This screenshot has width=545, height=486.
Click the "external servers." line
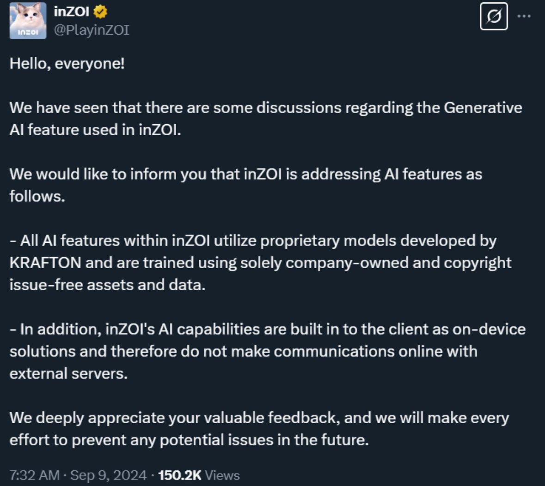pyautogui.click(x=68, y=373)
